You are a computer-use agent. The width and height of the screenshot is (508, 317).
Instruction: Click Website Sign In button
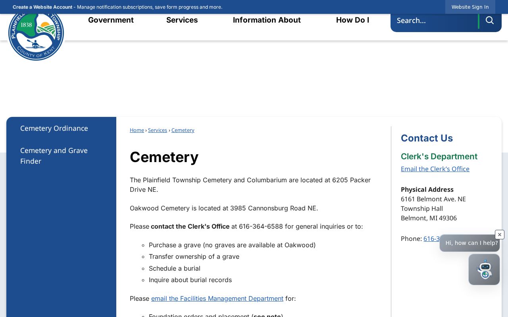pos(470,7)
